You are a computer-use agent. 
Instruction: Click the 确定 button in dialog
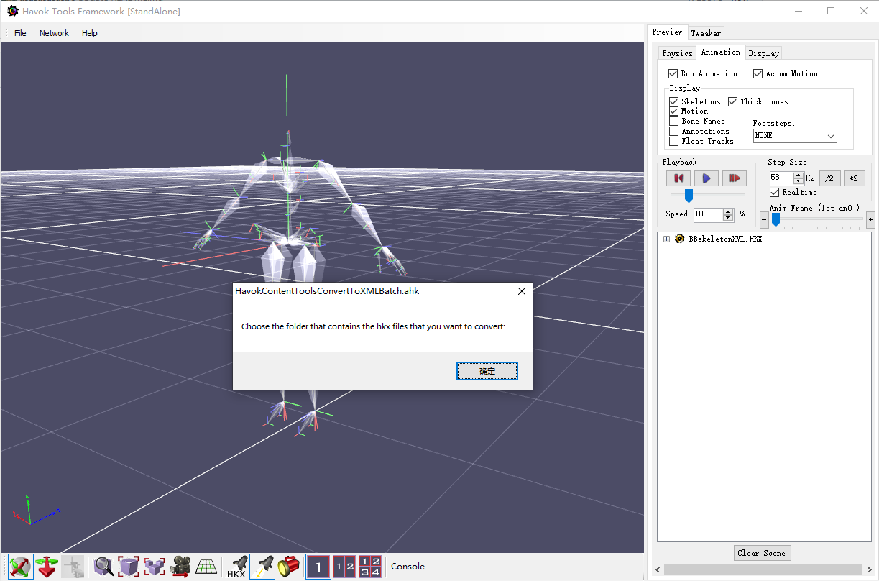pyautogui.click(x=487, y=371)
